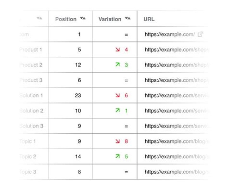Click the equals sign in Product 3 row
228x190 pixels.
(126, 80)
